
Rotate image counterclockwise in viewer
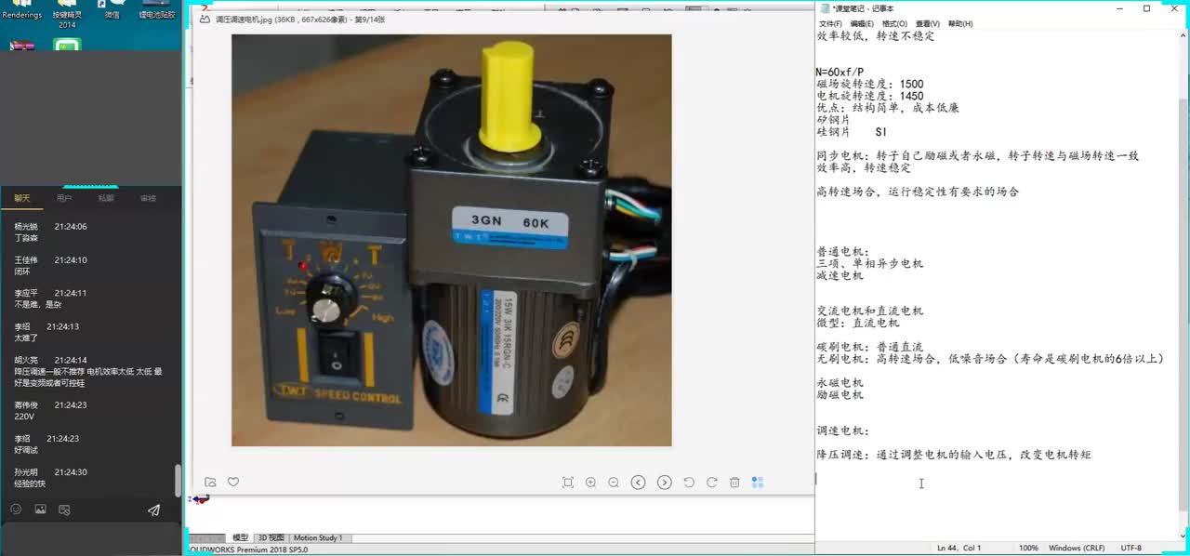(689, 482)
